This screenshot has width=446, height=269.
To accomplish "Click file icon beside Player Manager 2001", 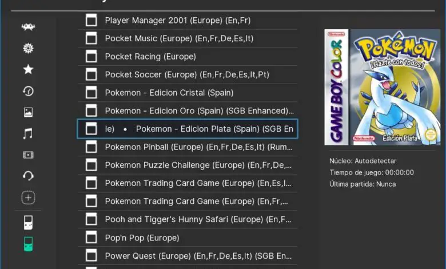I will (x=91, y=20).
